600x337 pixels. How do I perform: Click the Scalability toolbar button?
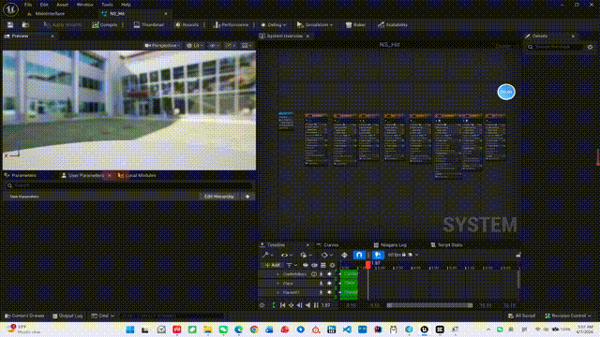[393, 25]
